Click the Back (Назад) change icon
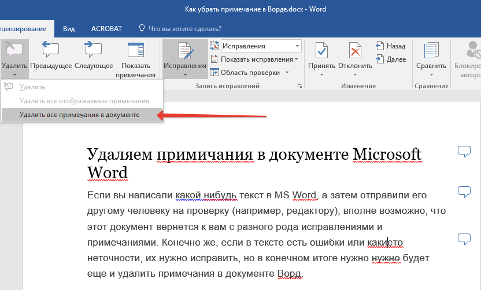Image resolution: width=481 pixels, height=290 pixels. [x=390, y=46]
